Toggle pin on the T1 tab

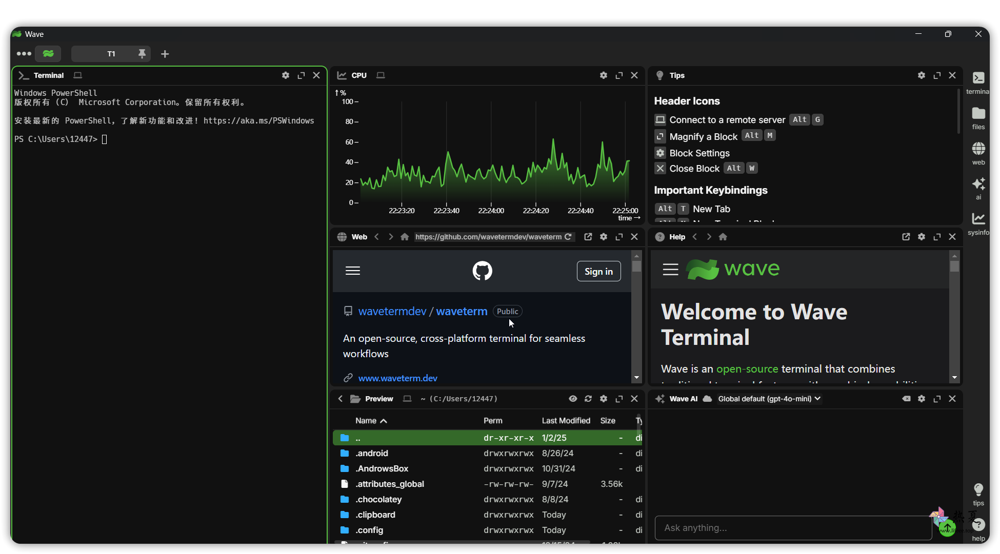(x=142, y=53)
